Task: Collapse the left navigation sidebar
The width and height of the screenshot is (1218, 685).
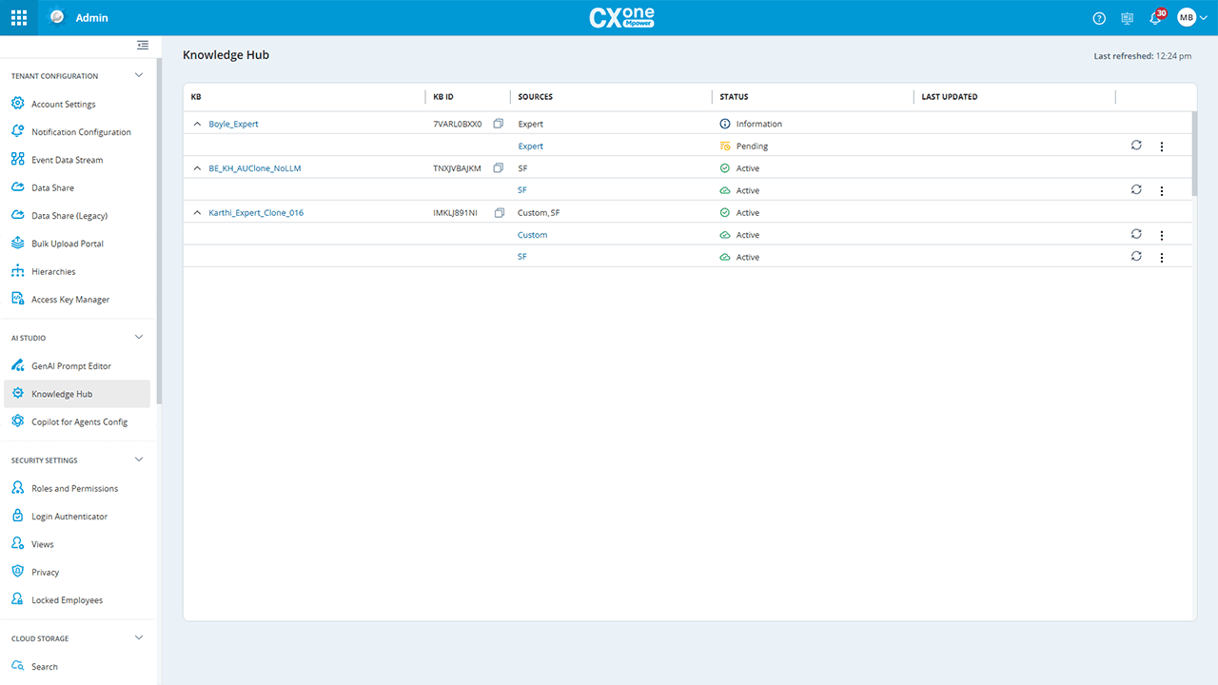Action: (143, 45)
